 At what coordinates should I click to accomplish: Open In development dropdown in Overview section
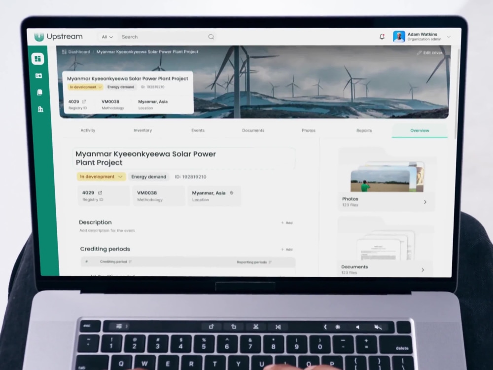101,177
